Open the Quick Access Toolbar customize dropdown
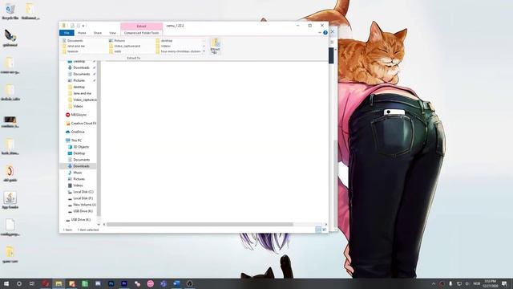 [x=83, y=26]
